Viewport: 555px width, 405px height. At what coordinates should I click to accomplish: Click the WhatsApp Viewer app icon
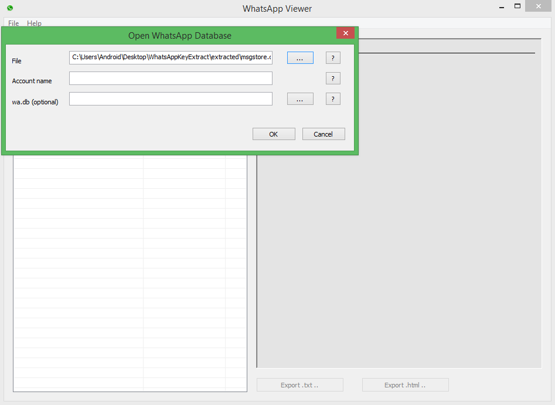click(x=10, y=8)
